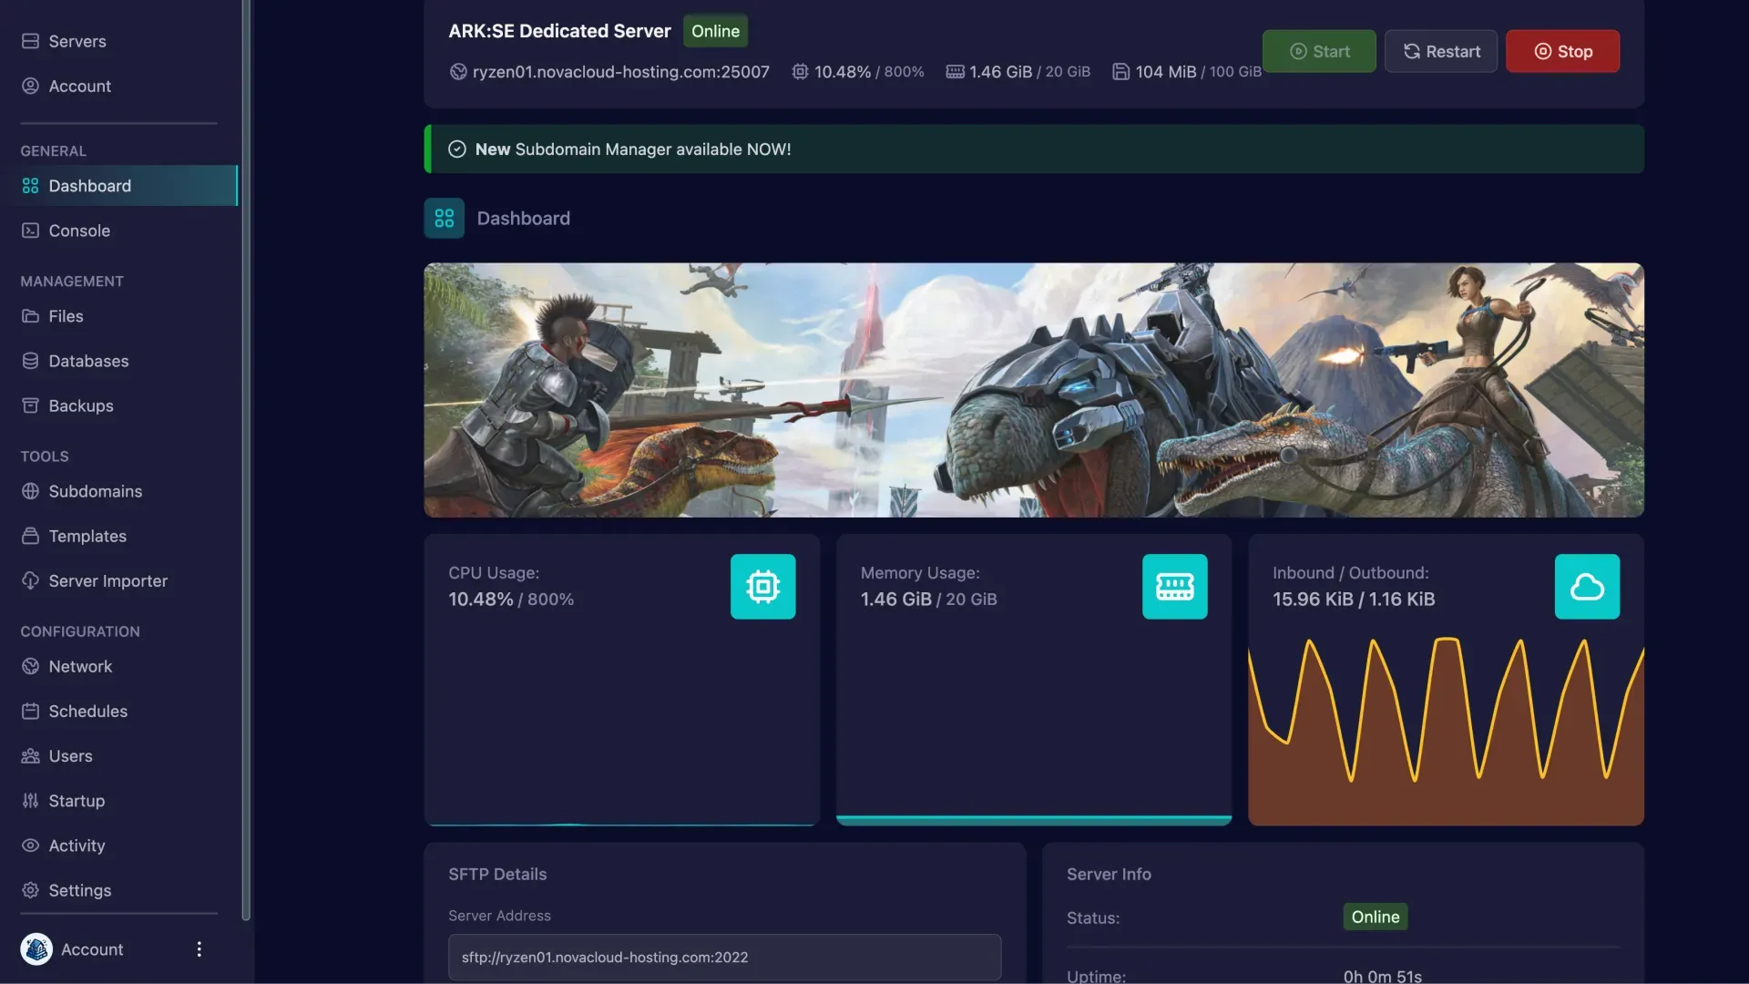
Task: Click the Online badge next to server name
Action: (715, 31)
